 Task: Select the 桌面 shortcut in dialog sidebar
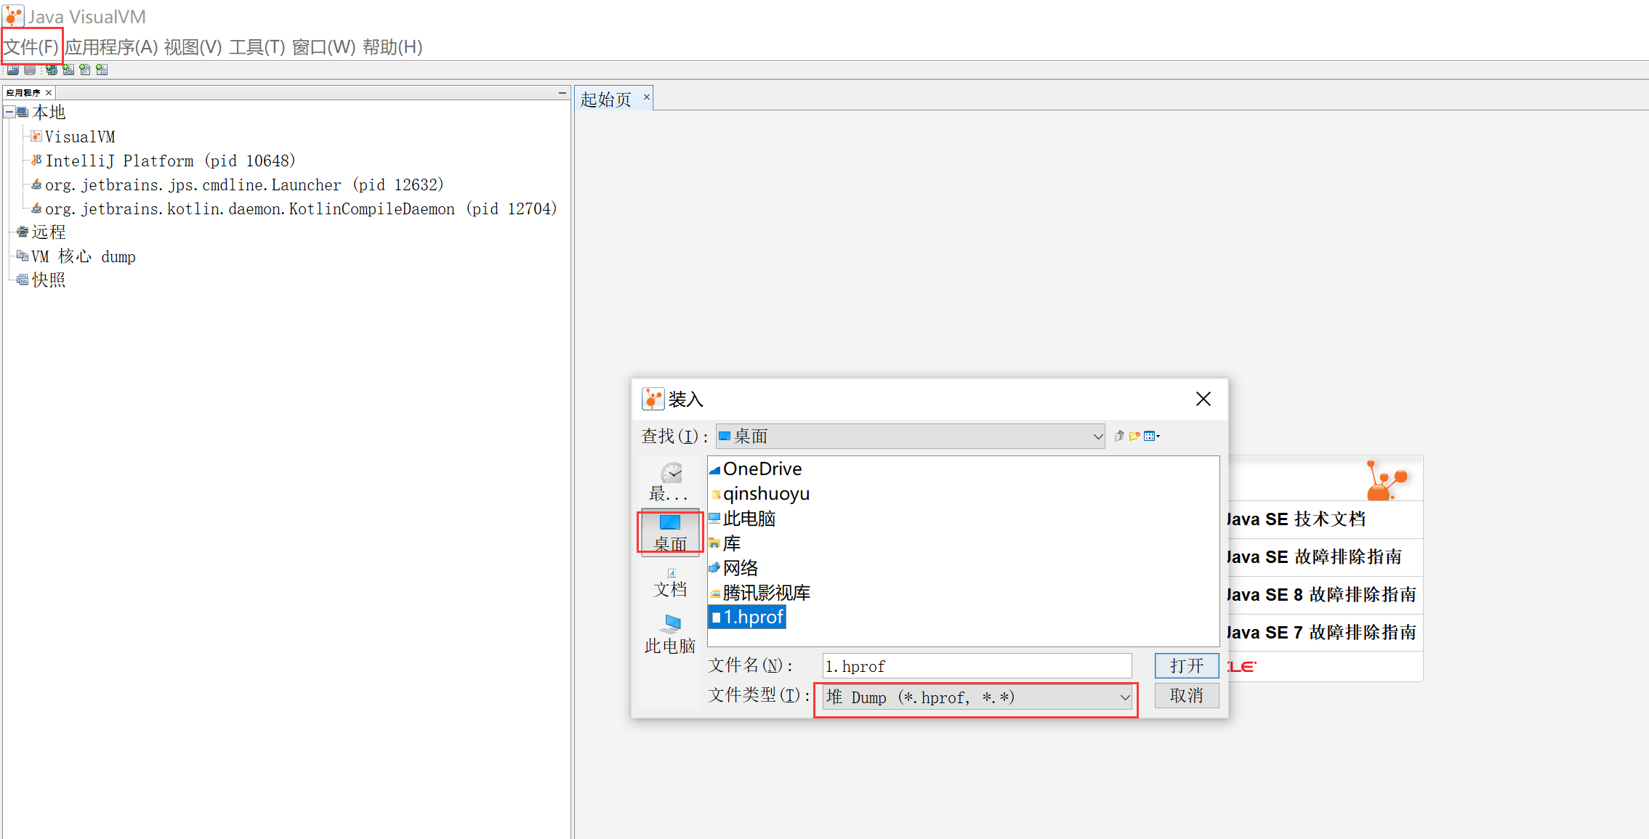tap(670, 532)
